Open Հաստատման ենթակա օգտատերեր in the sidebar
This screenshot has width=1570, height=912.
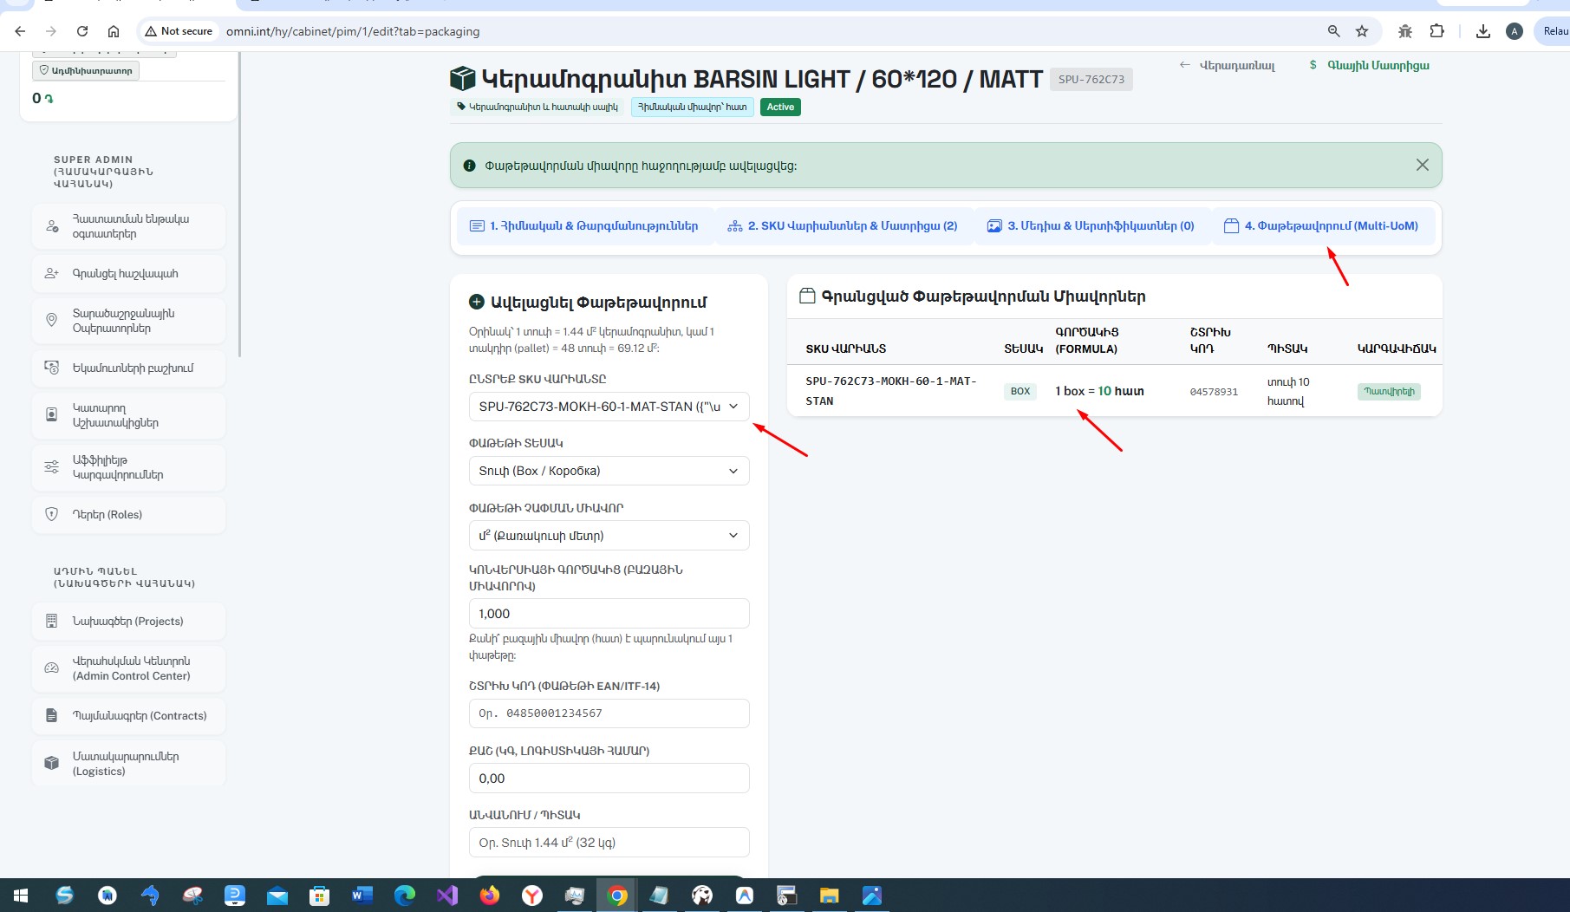pos(129,226)
